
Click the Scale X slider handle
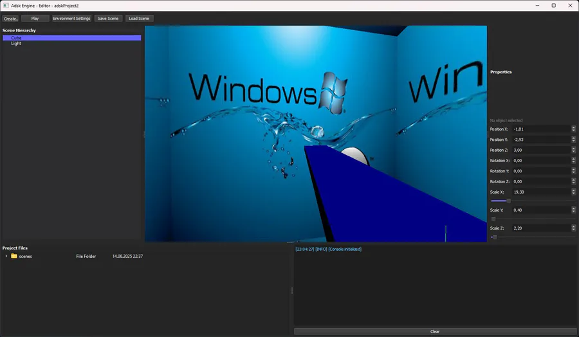tap(508, 201)
